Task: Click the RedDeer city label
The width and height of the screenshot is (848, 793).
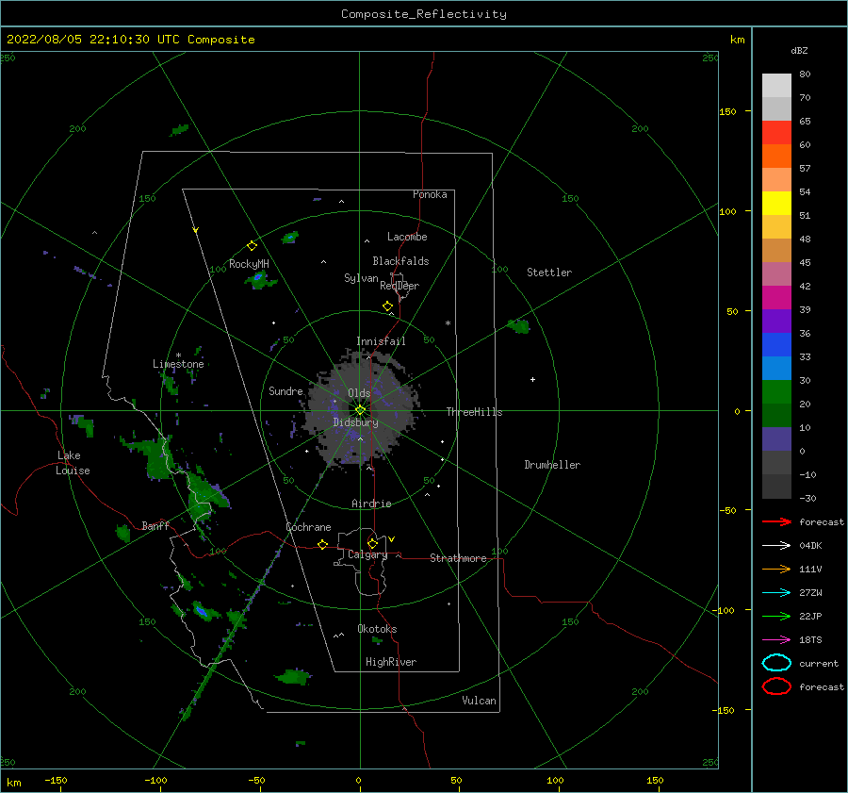Action: (400, 286)
